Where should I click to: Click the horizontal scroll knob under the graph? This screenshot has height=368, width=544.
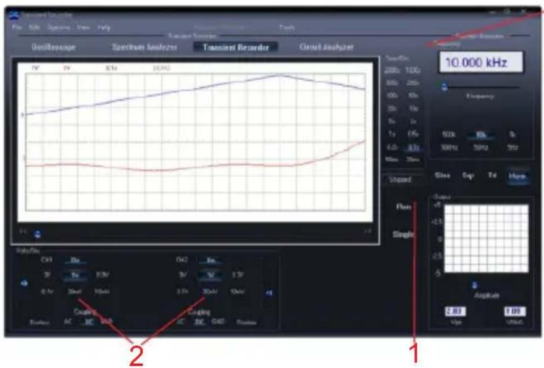pyautogui.click(x=38, y=234)
